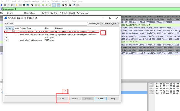This screenshot has height=111, width=180.
Task: Restart the current capture
Action: (x=9, y=5)
